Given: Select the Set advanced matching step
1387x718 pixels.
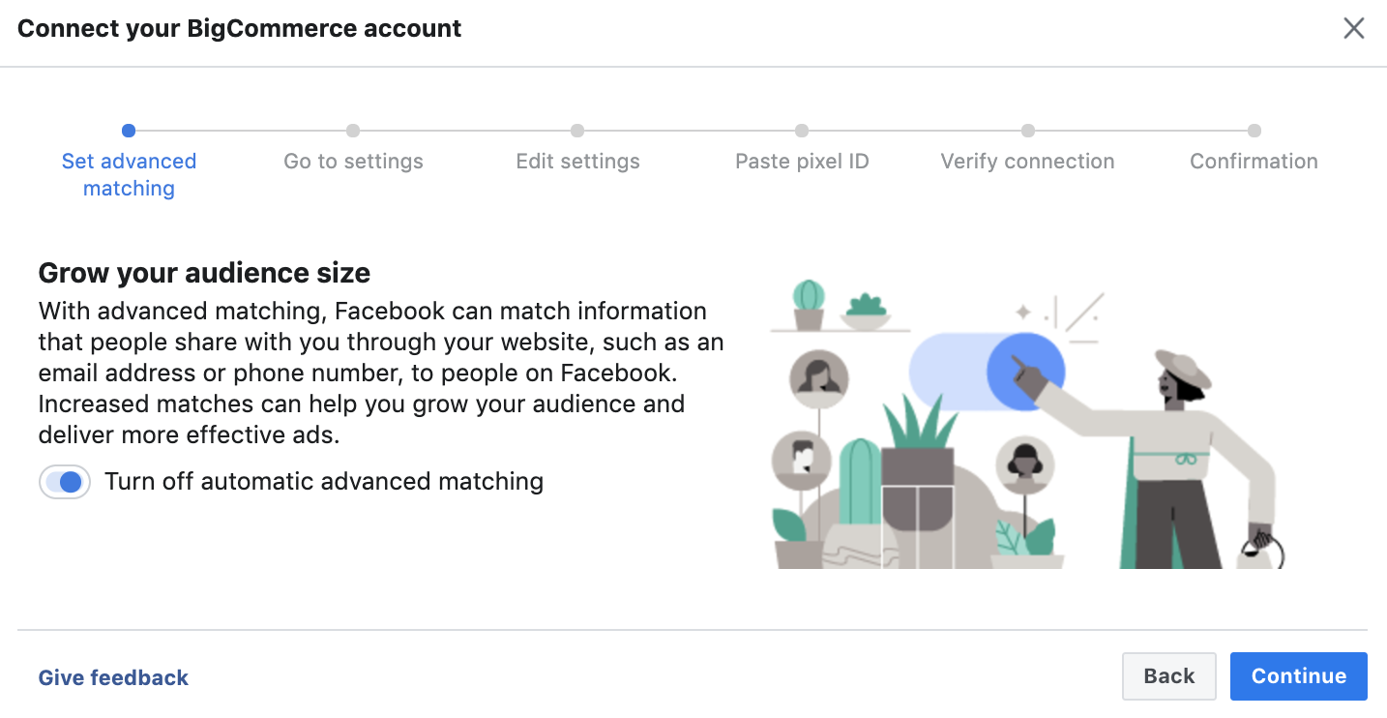Looking at the screenshot, I should [129, 174].
